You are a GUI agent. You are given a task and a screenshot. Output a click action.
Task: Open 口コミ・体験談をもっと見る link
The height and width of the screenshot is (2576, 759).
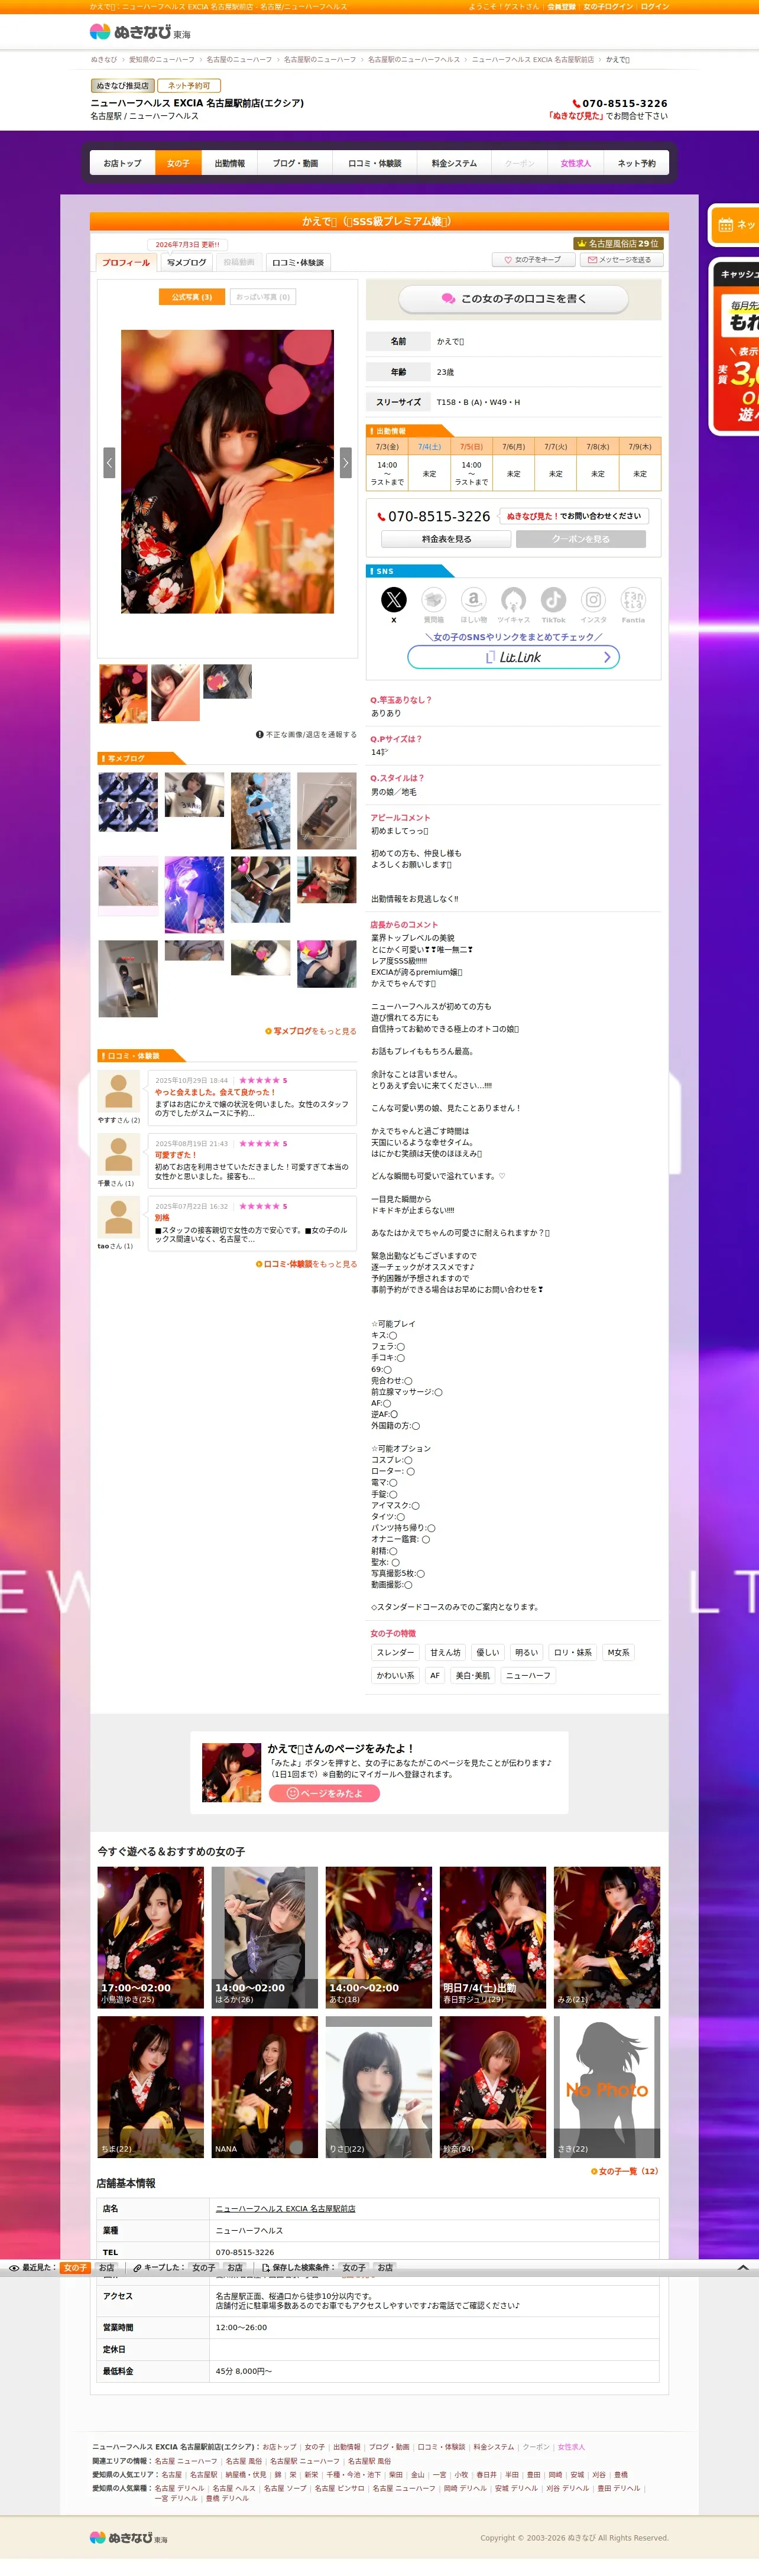tap(306, 1264)
